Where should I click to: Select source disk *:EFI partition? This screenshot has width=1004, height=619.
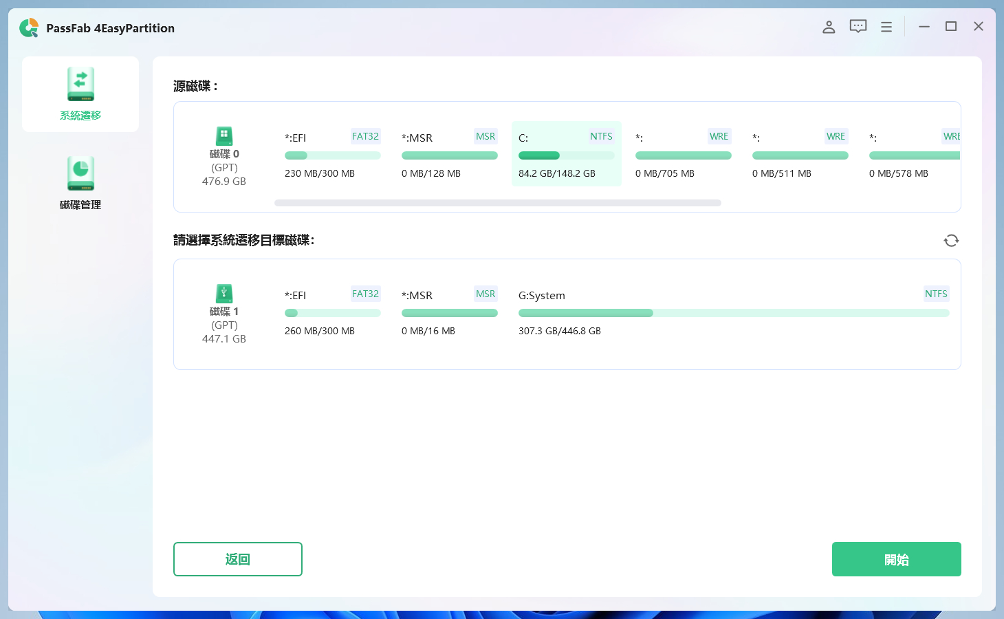332,154
